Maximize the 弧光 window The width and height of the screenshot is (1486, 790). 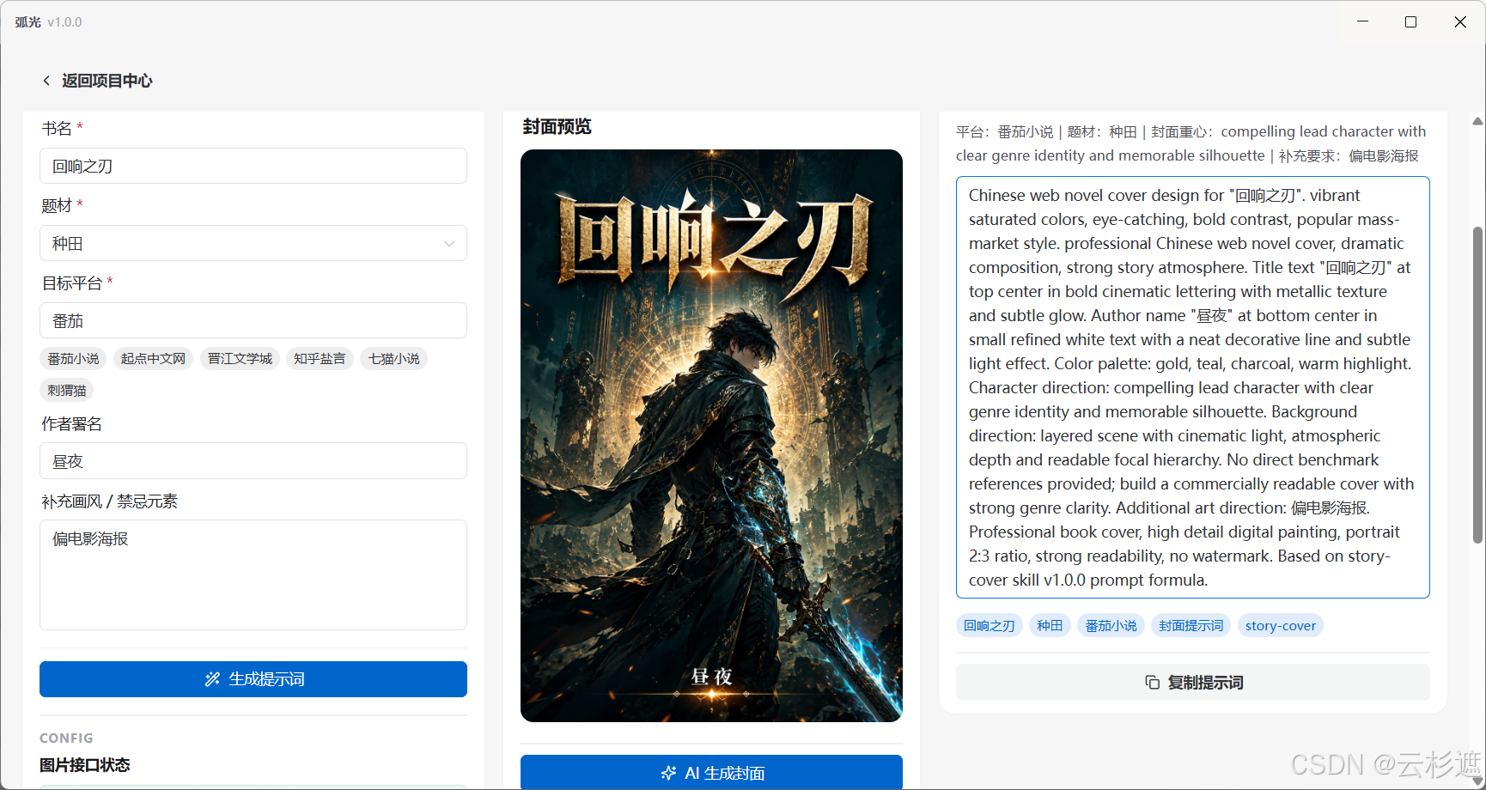coord(1410,21)
